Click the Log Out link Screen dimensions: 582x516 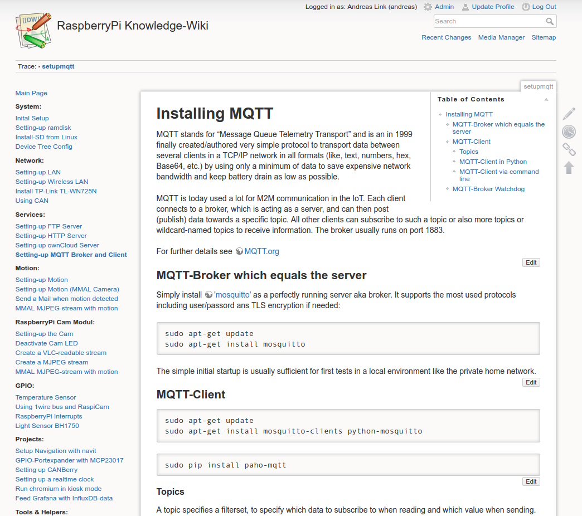point(544,7)
